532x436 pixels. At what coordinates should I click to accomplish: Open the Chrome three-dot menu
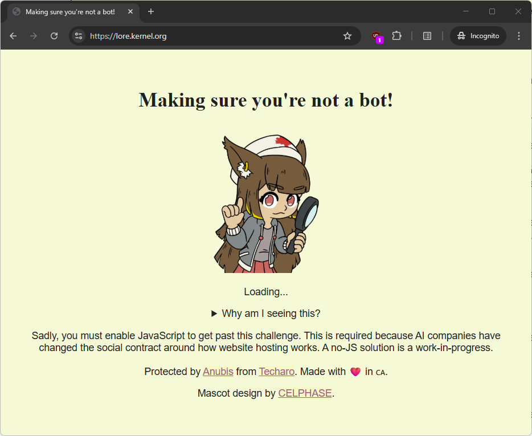pos(518,36)
